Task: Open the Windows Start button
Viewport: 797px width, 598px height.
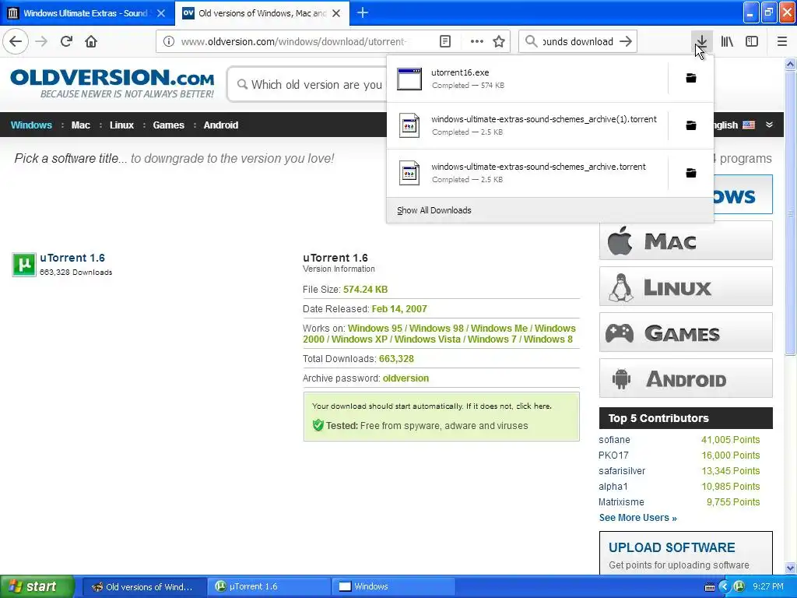Action: [x=37, y=586]
